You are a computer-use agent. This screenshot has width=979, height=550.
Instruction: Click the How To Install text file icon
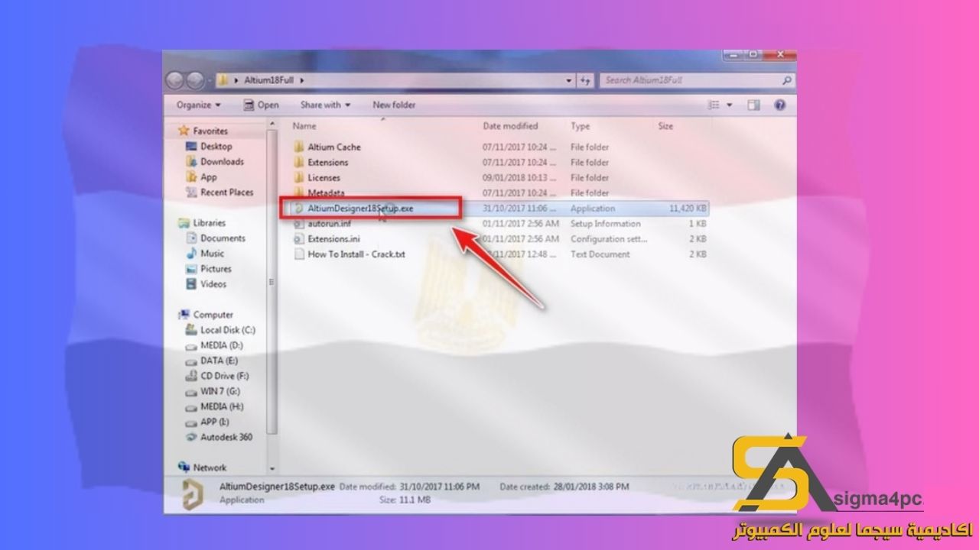(x=299, y=254)
